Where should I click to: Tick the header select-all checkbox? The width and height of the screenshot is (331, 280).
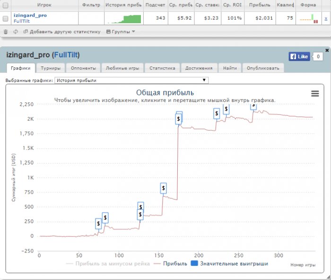click(x=6, y=5)
